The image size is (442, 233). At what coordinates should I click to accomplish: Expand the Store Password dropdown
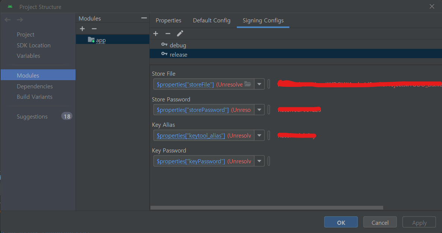click(259, 109)
